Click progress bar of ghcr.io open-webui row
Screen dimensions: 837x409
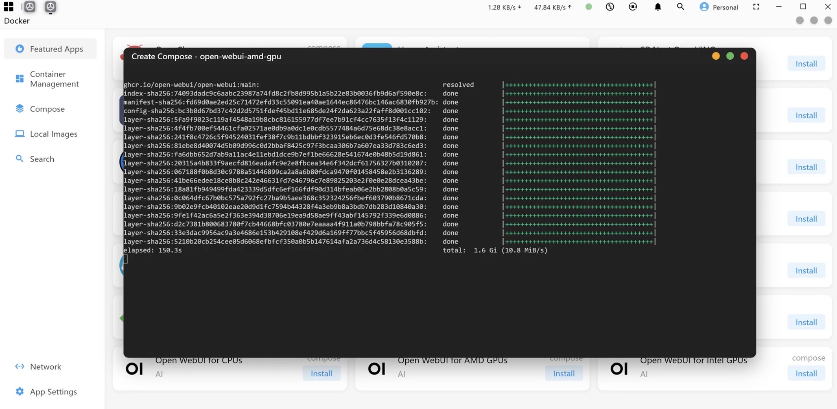tap(579, 85)
